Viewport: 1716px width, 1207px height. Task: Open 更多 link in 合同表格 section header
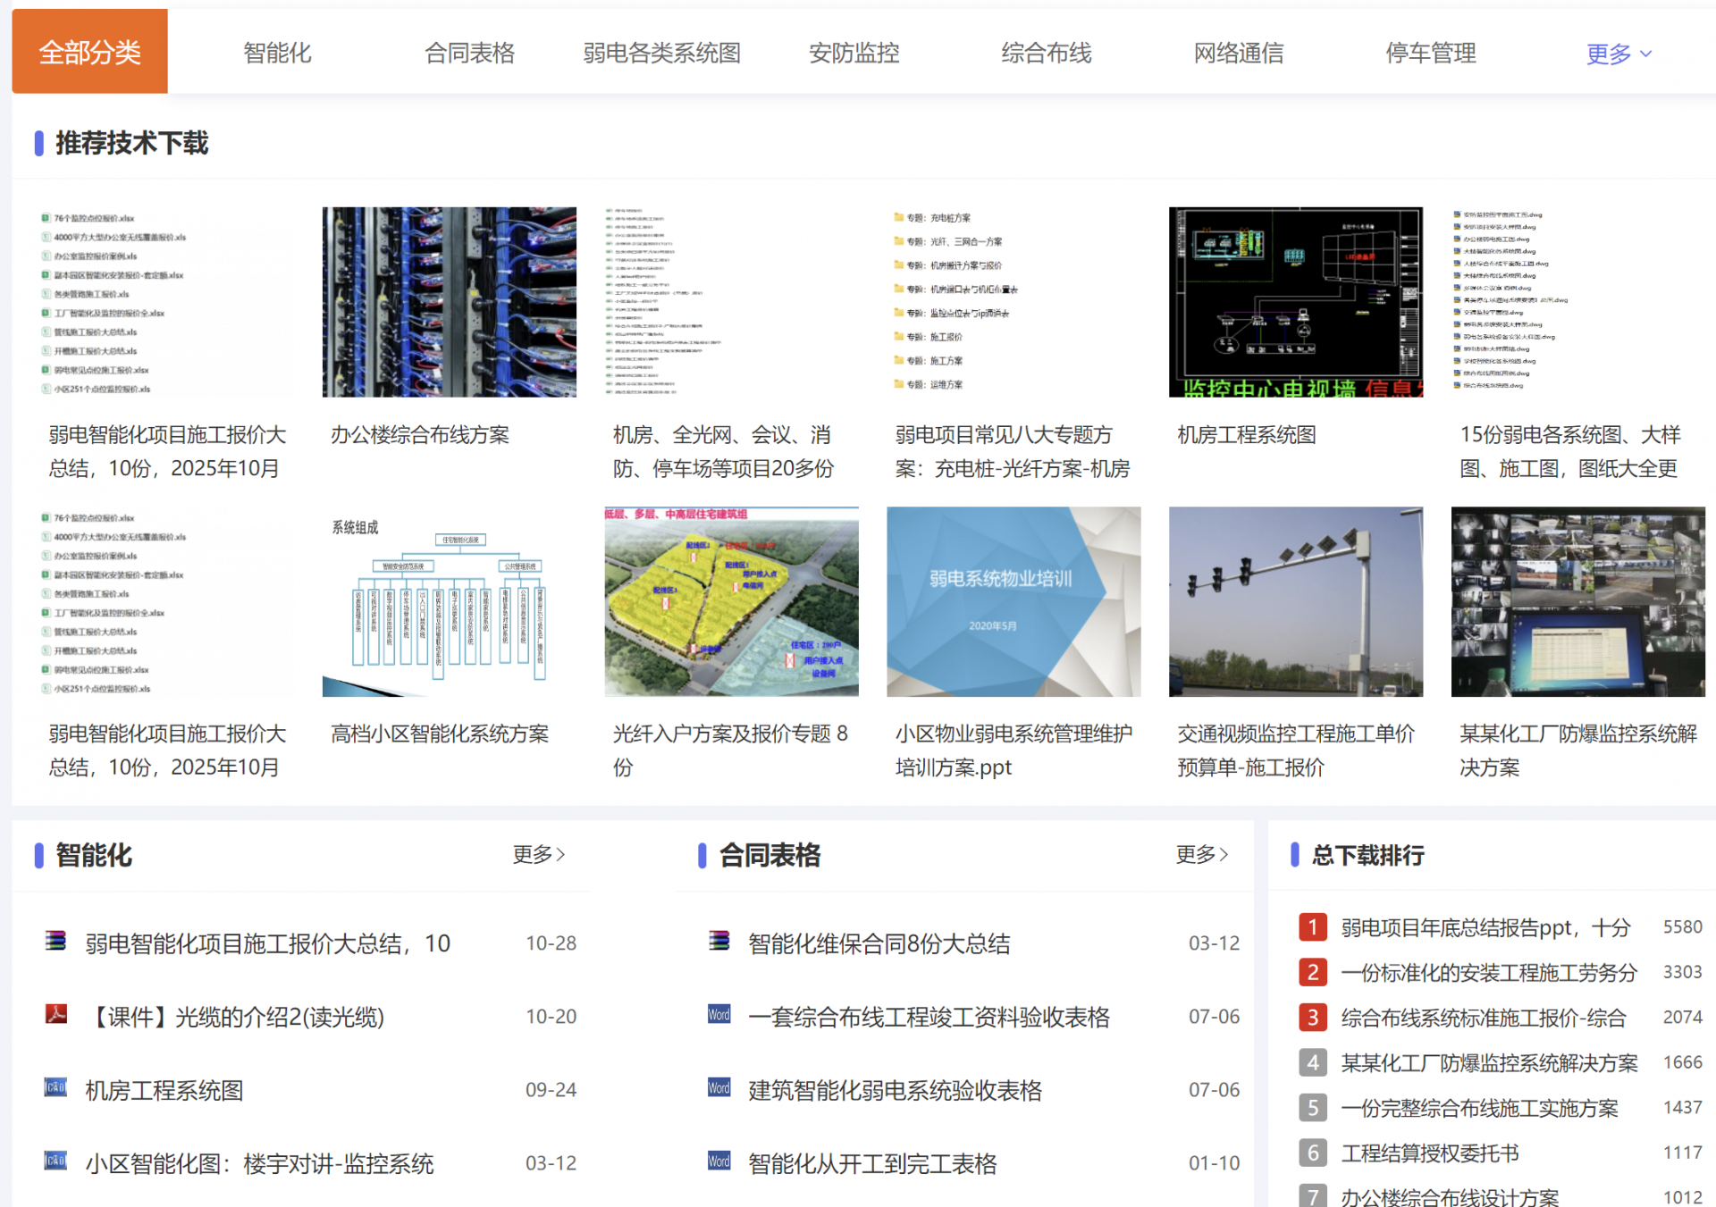pos(1201,854)
